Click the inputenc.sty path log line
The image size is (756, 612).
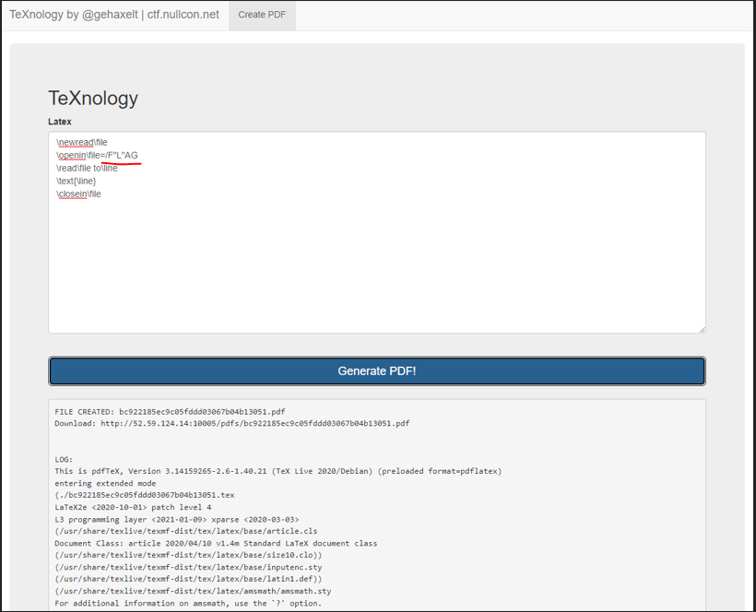[188, 567]
